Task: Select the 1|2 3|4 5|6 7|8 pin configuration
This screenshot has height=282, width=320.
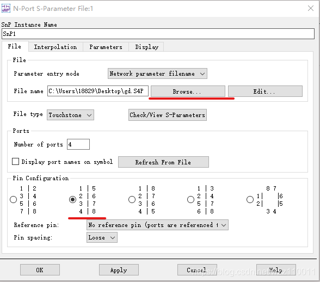Action: coord(14,199)
